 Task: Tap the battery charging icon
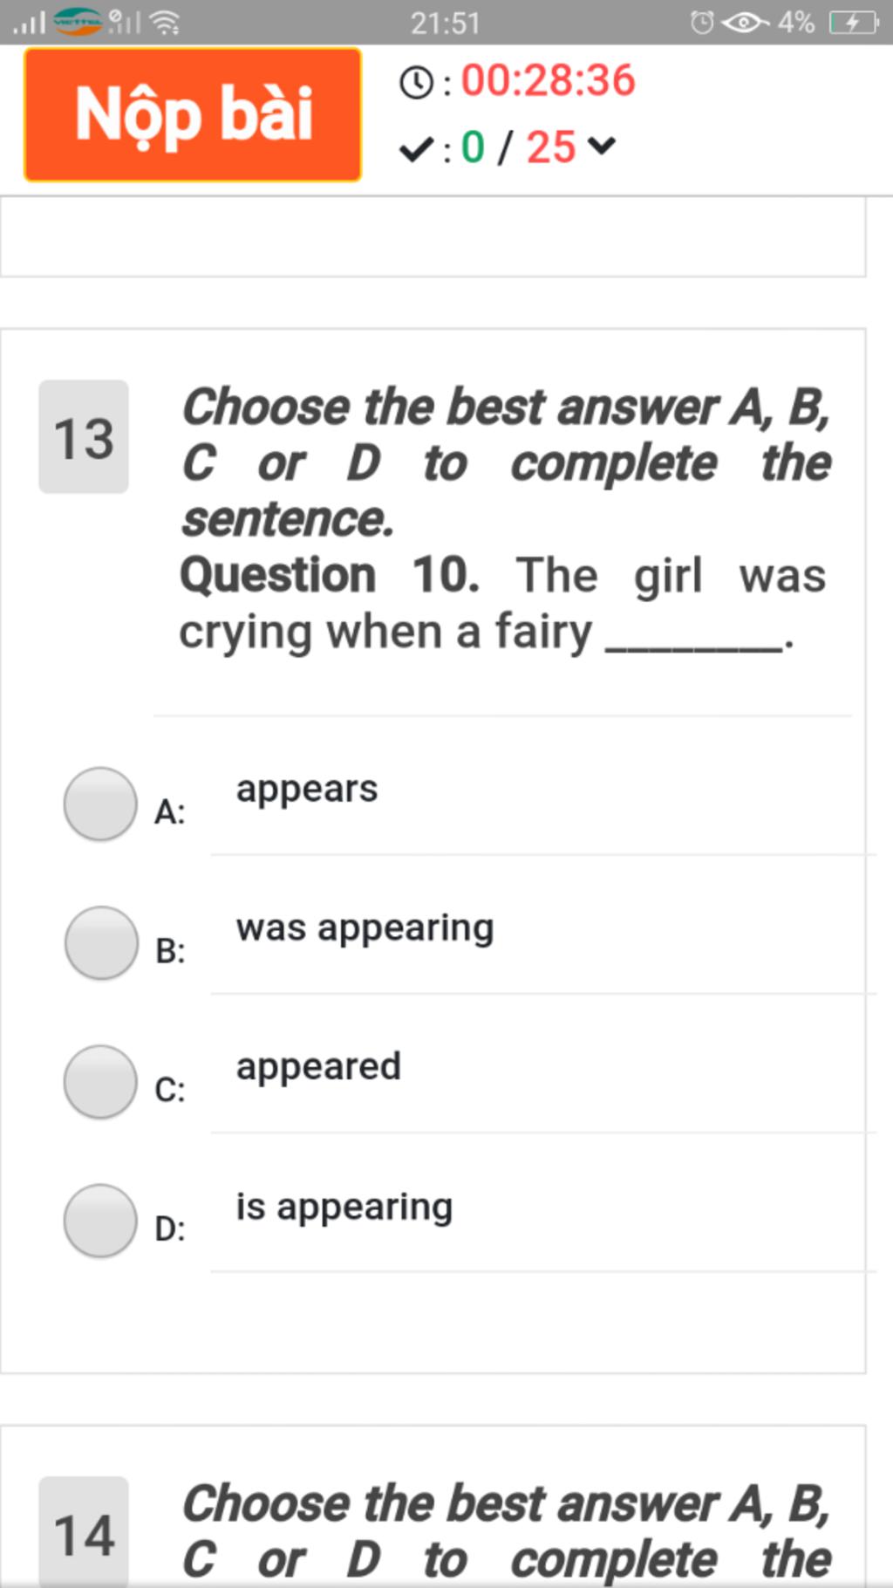[x=854, y=22]
